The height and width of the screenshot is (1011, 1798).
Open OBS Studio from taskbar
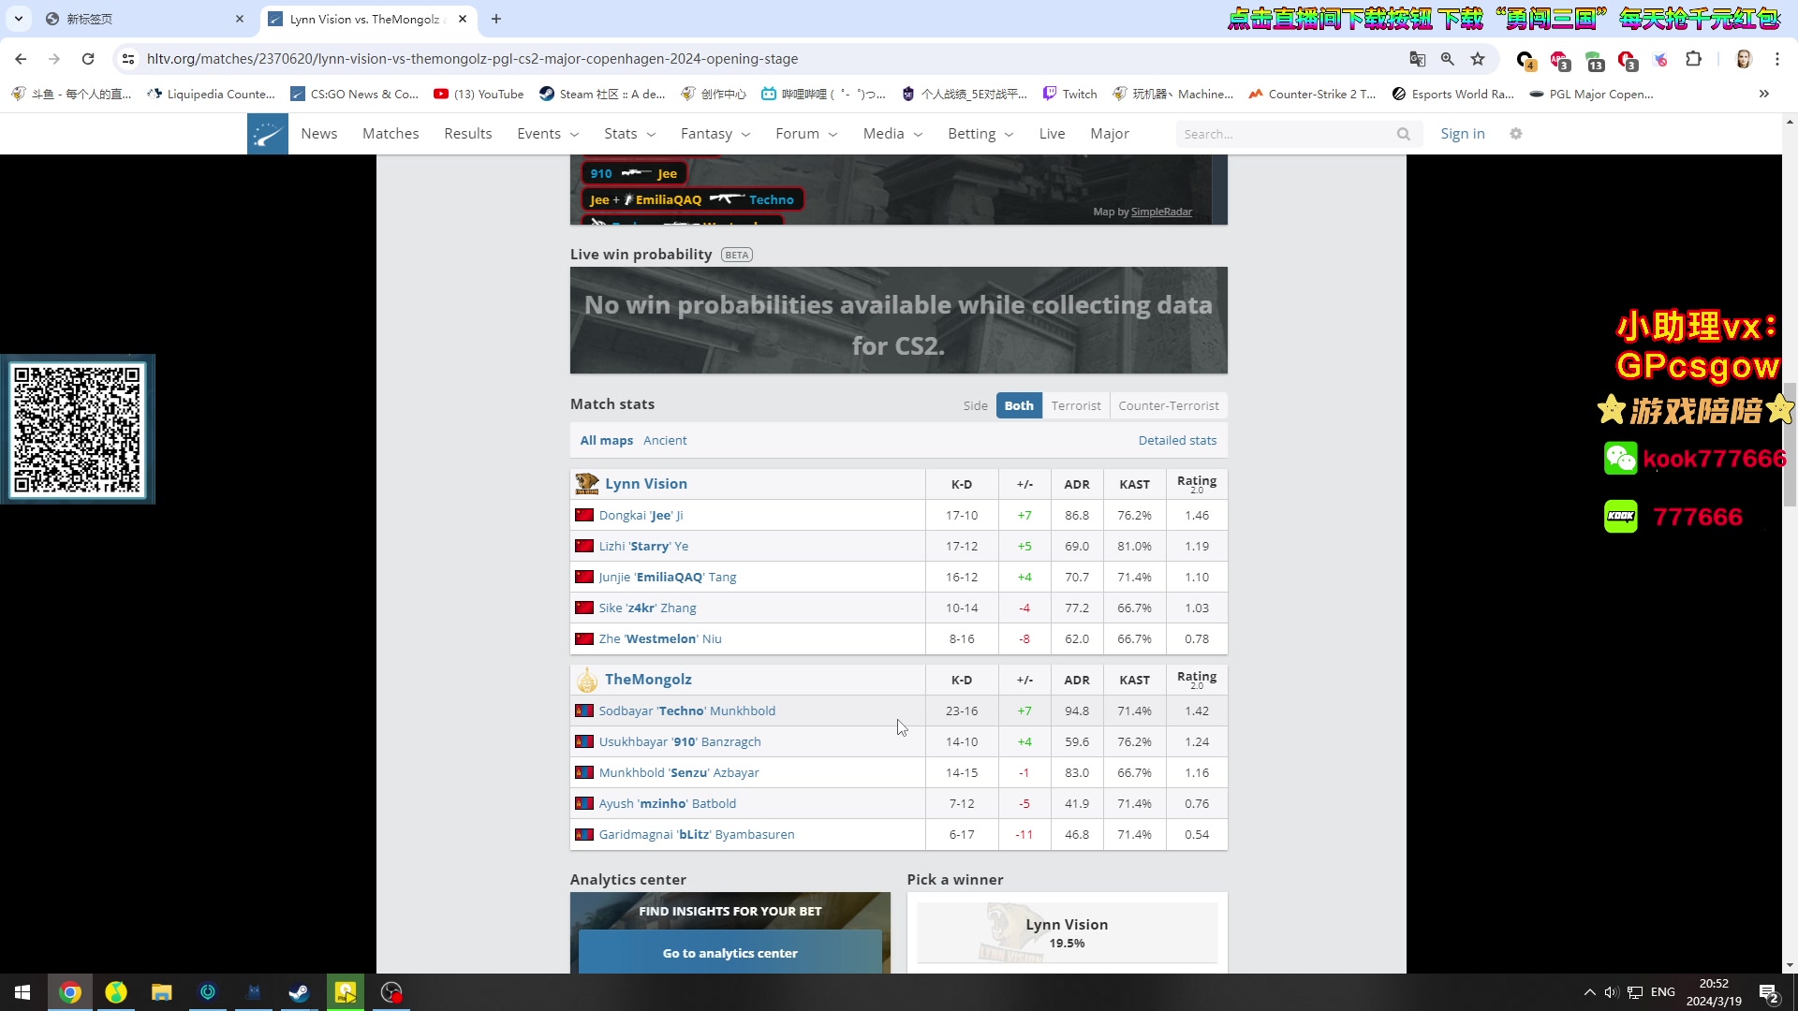click(x=391, y=992)
